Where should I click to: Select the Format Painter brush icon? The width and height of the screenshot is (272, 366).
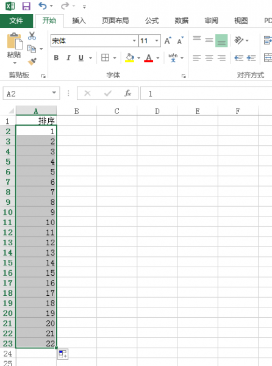tap(32, 62)
